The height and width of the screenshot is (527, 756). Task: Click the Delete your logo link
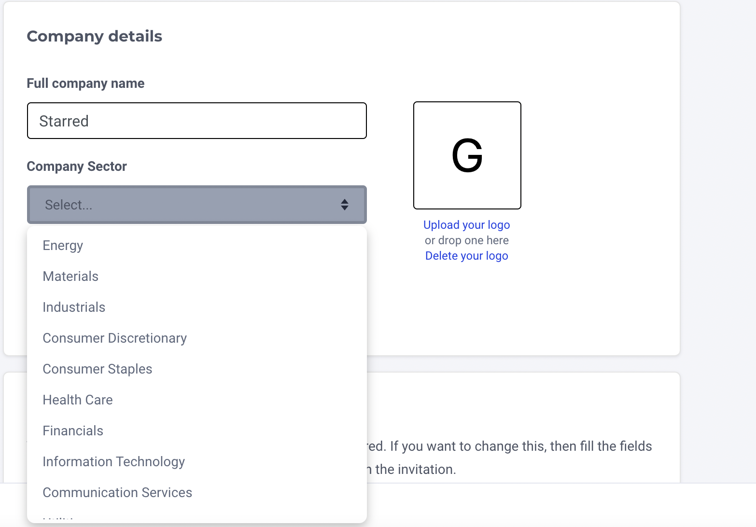[467, 256]
